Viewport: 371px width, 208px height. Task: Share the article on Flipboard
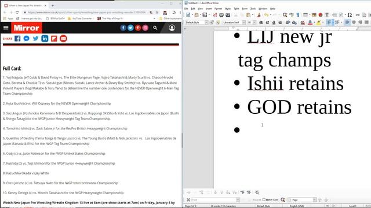pyautogui.click(x=54, y=39)
